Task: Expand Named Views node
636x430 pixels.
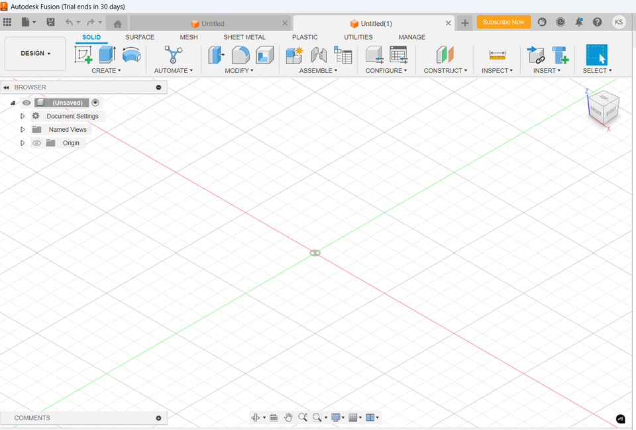Action: click(23, 130)
